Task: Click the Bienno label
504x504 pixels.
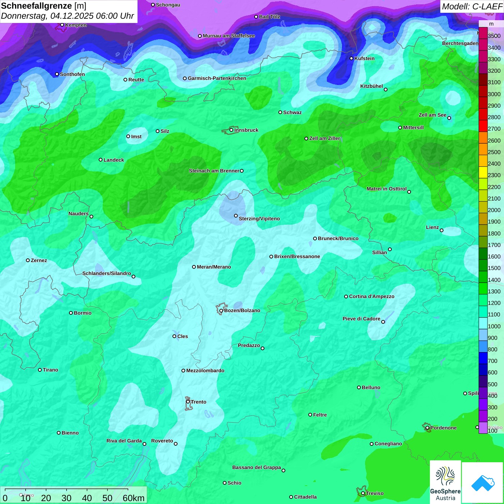Action: click(x=70, y=433)
